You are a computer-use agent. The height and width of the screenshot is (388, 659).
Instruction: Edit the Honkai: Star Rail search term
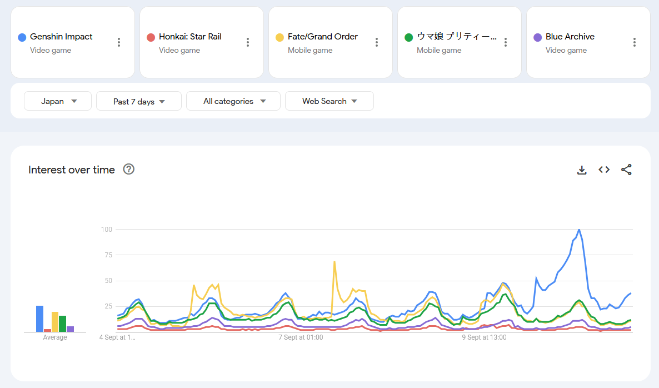[x=190, y=37]
